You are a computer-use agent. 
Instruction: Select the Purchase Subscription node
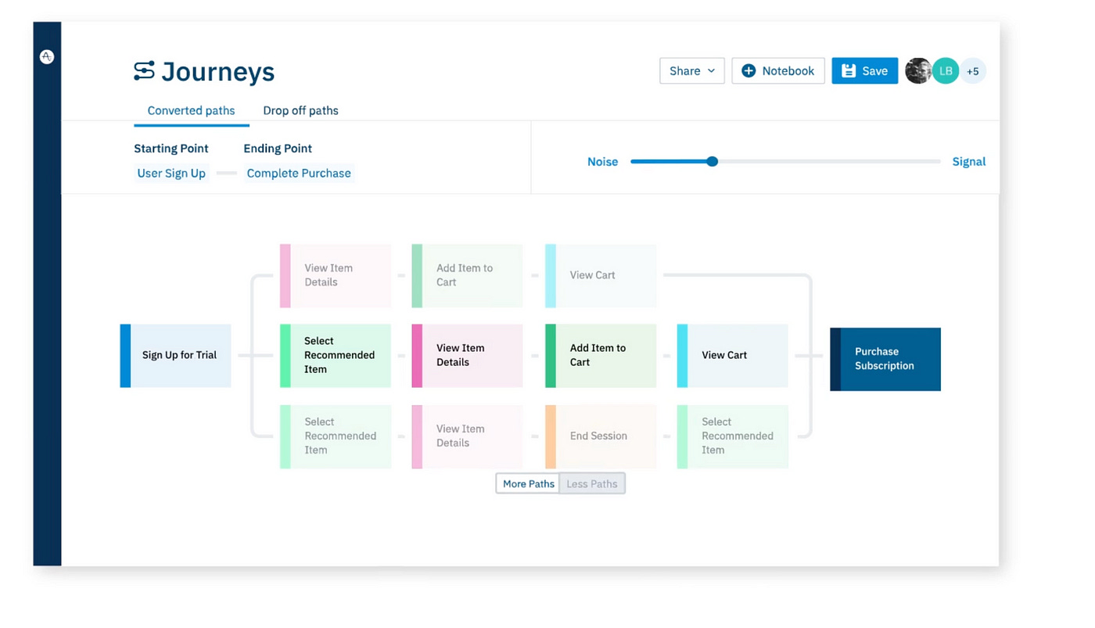click(885, 359)
